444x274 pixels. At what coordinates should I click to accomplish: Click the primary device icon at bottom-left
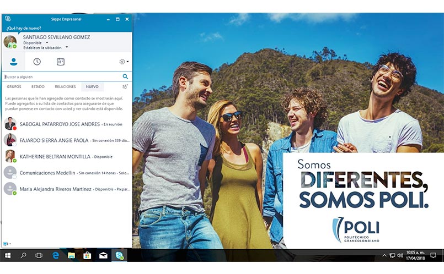click(7, 243)
